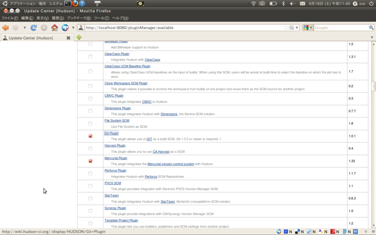
Task: Tick the ClearCase UCM Baseline Plugin checkbox
Action: (x=90, y=71)
